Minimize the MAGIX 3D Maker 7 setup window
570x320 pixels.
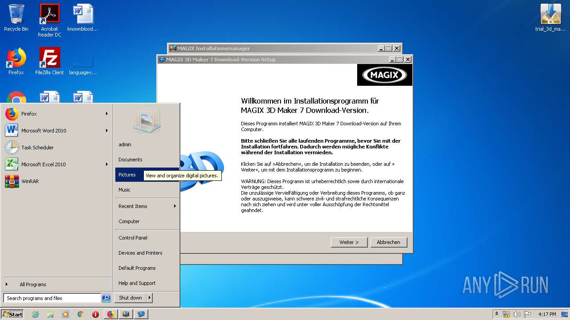392,59
